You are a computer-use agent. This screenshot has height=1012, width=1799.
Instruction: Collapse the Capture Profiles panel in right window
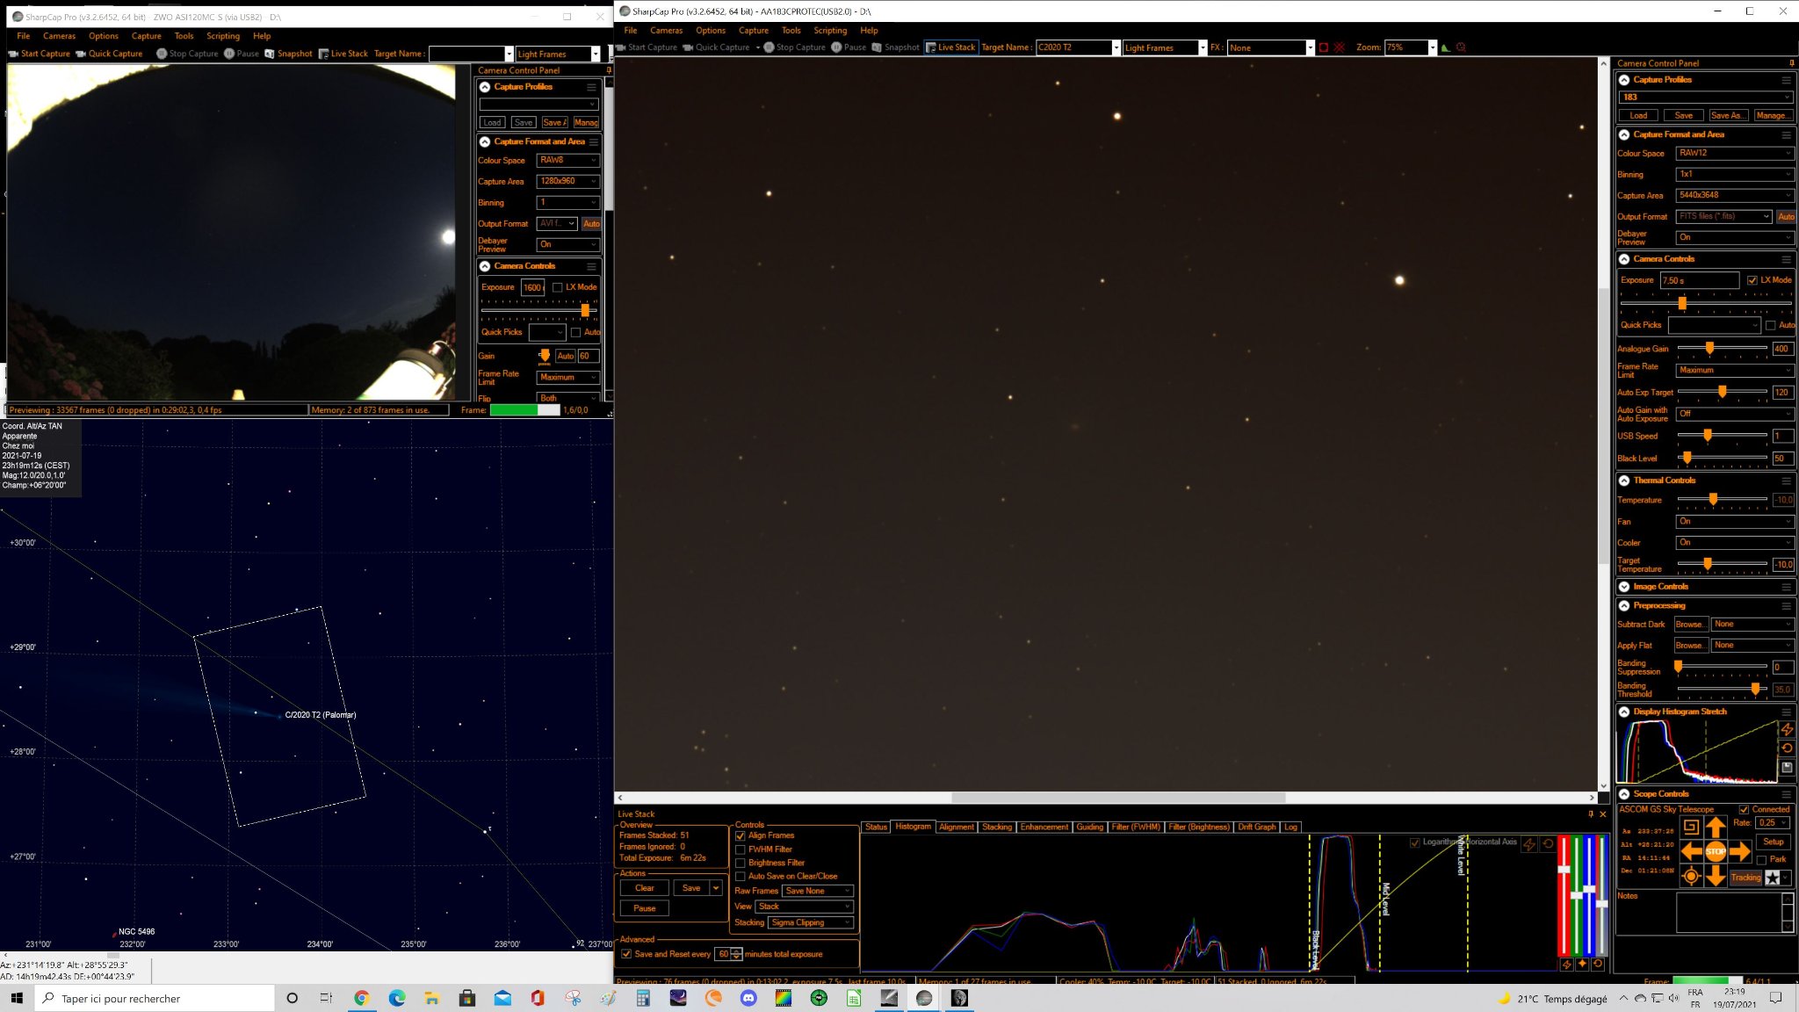pyautogui.click(x=1624, y=80)
